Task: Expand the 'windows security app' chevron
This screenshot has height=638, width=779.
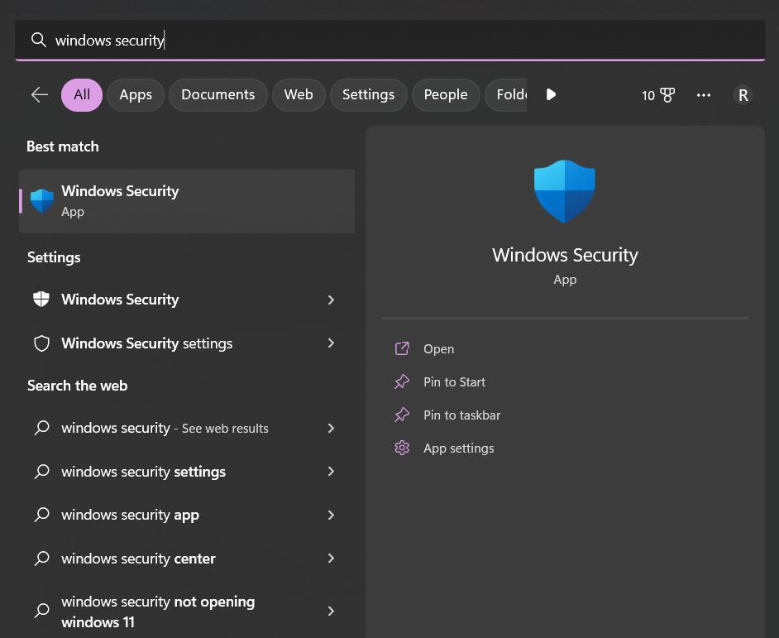Action: click(x=331, y=515)
